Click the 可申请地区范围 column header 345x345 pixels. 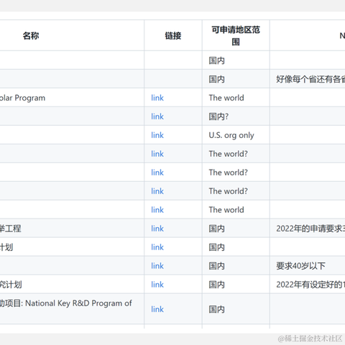tap(236, 36)
